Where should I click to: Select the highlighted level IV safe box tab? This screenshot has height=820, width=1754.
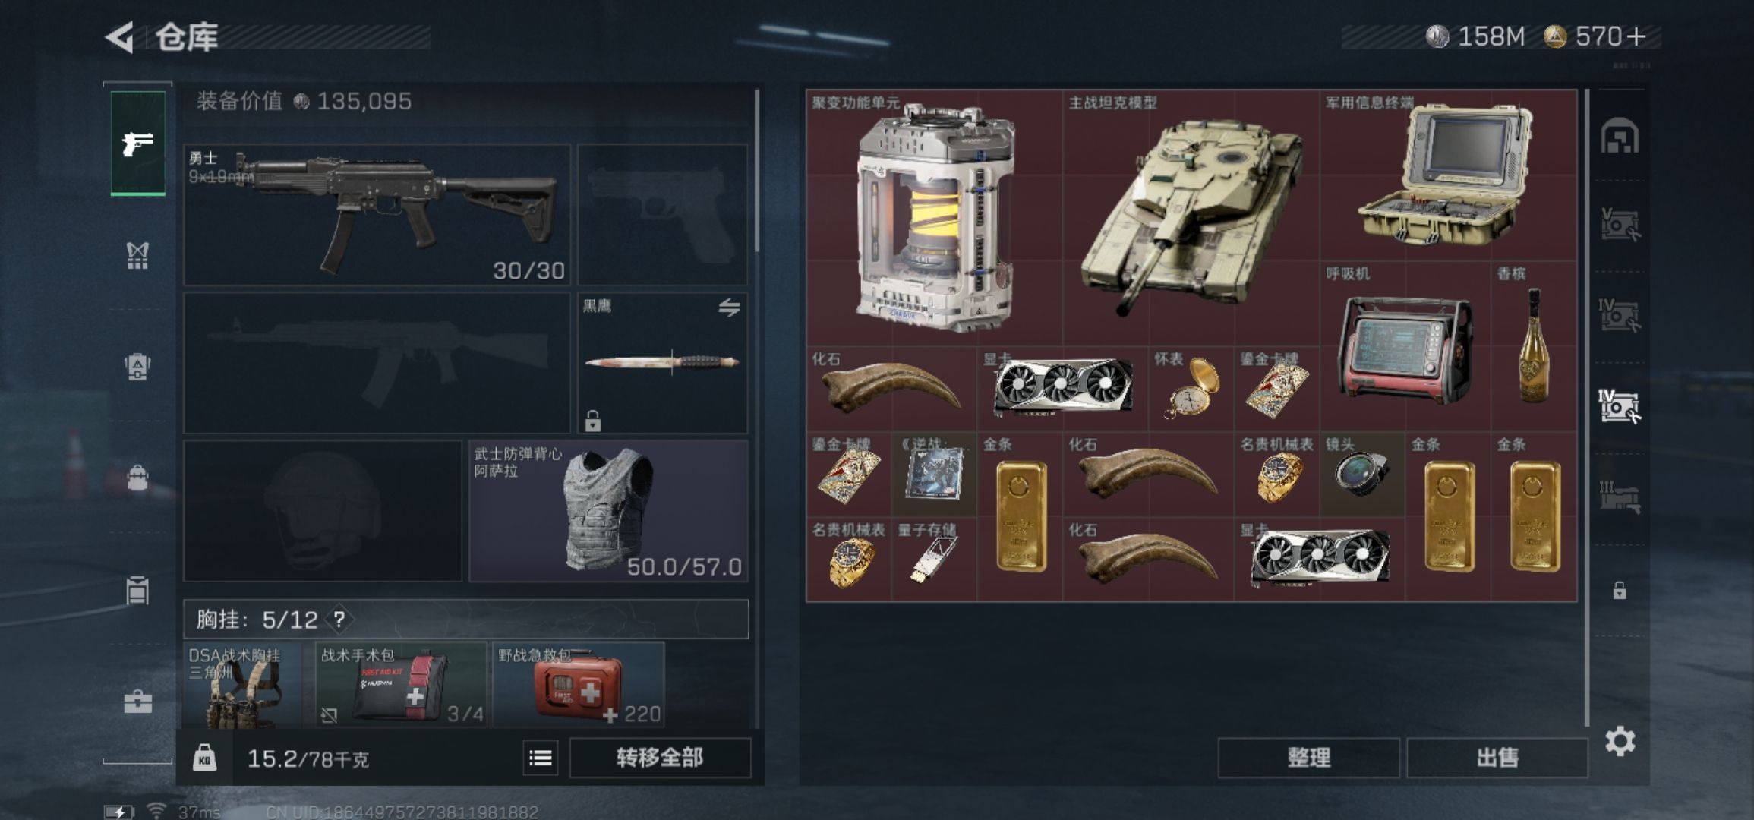[1620, 406]
